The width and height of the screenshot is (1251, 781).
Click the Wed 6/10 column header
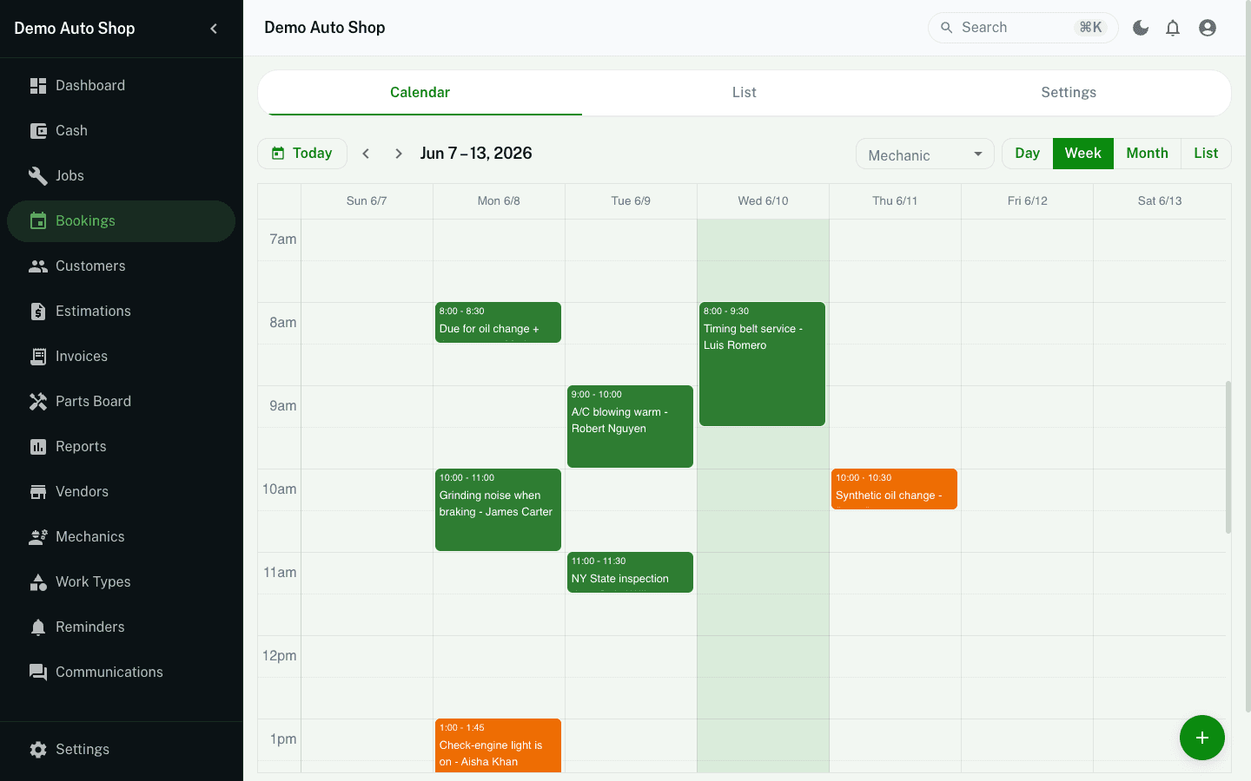(763, 201)
